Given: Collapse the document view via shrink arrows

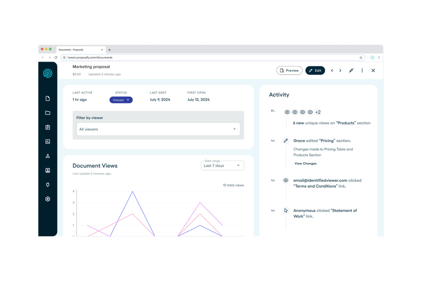Looking at the screenshot, I should (x=351, y=70).
